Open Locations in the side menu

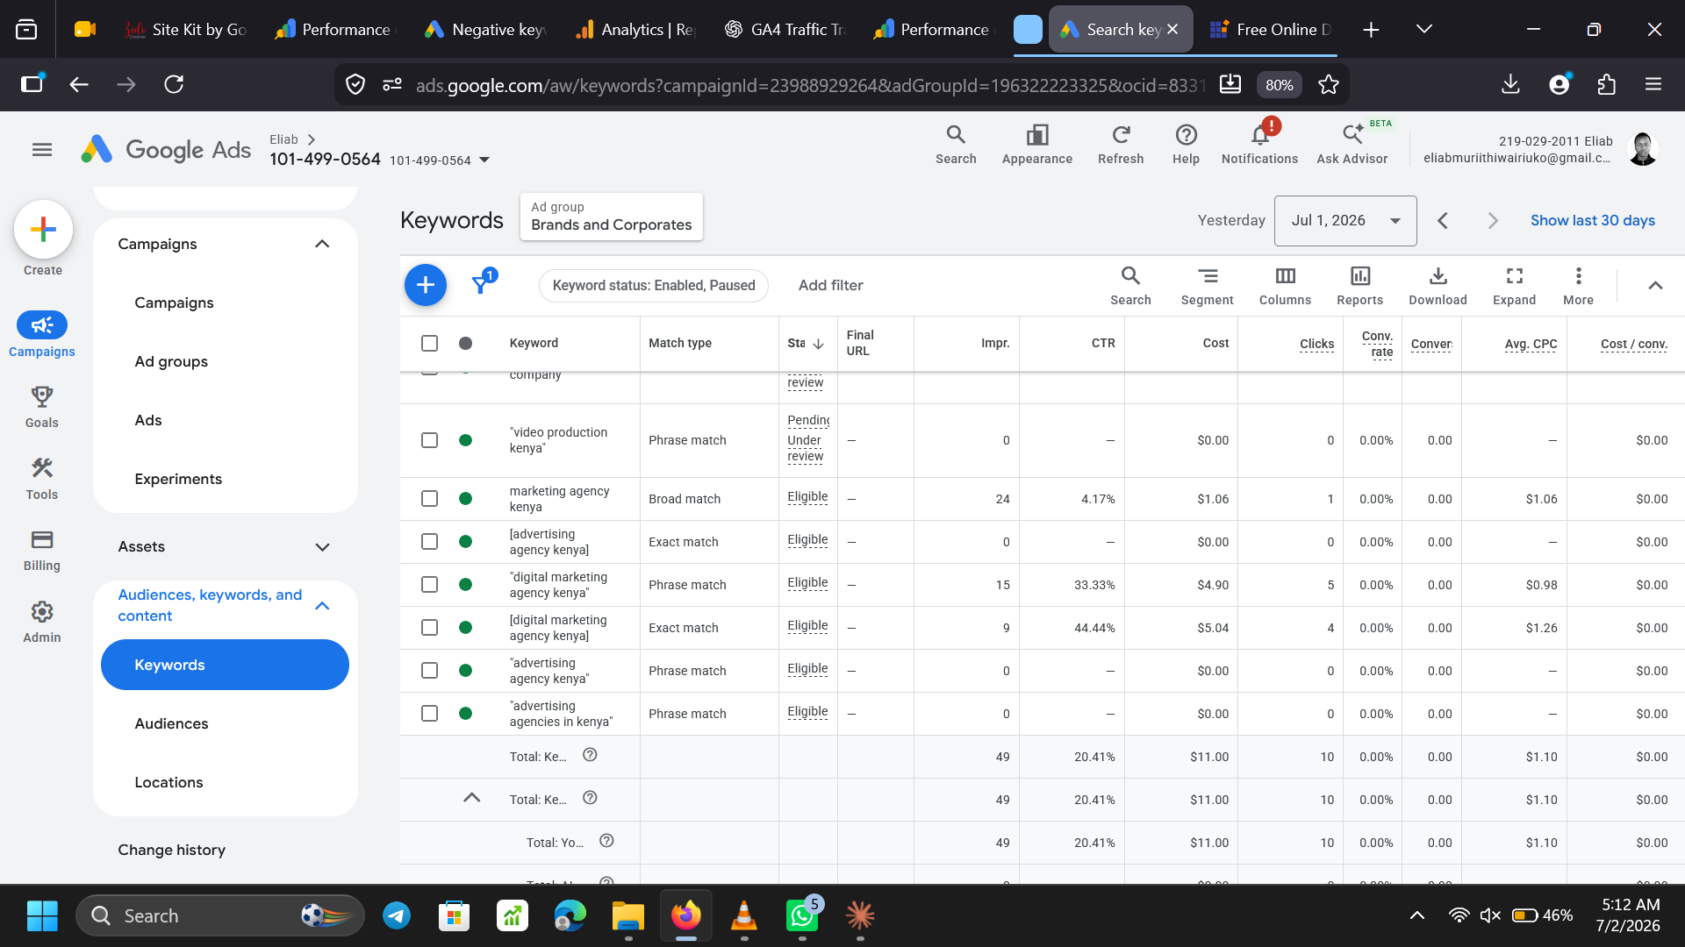click(168, 782)
